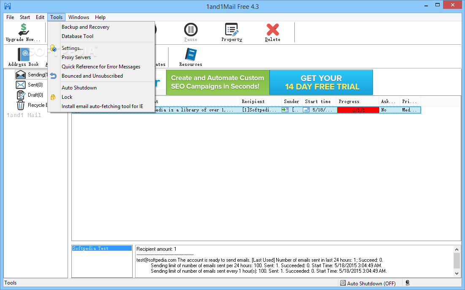Screen dimensions: 465x290
Task: Sort by the Sender column header
Action: [292, 101]
